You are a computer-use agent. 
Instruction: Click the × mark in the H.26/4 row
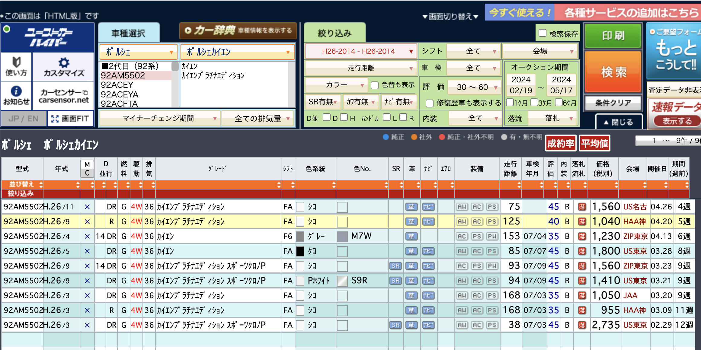[x=87, y=236]
